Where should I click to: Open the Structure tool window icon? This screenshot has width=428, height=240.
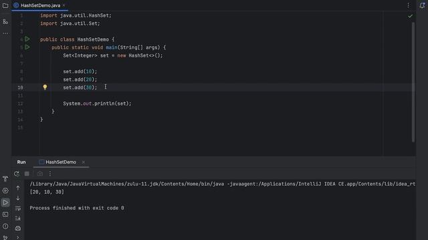pos(5,22)
